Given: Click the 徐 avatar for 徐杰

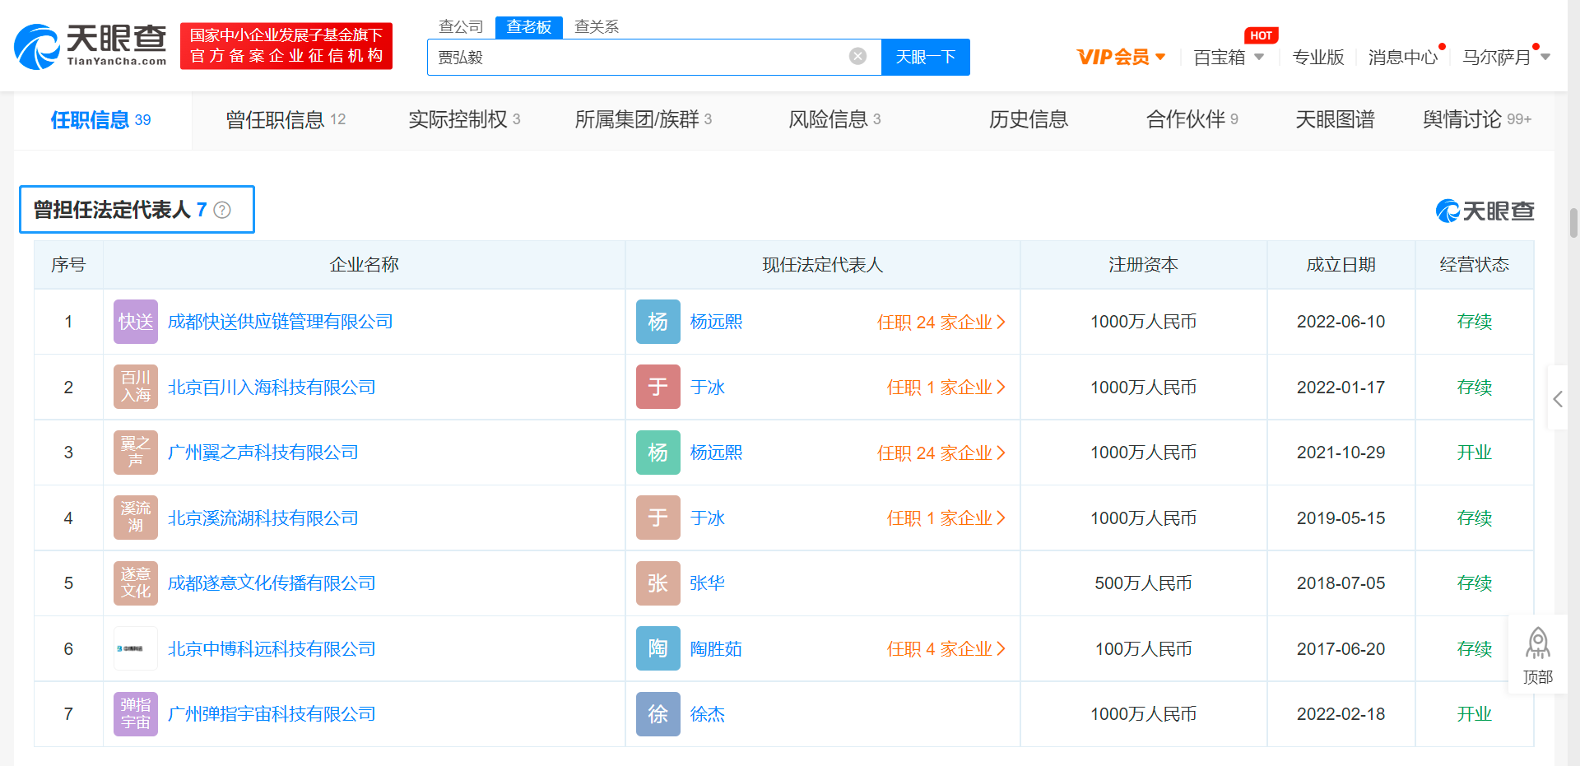Looking at the screenshot, I should pos(658,714).
